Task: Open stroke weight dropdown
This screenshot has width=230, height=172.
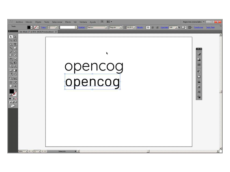Action: click(56, 28)
